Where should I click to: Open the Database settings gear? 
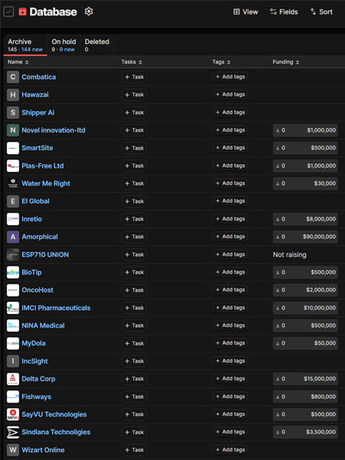[88, 11]
